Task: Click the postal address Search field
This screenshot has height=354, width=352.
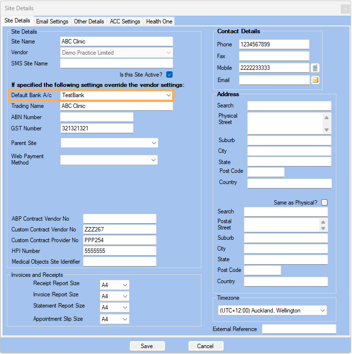Action: [x=286, y=212]
